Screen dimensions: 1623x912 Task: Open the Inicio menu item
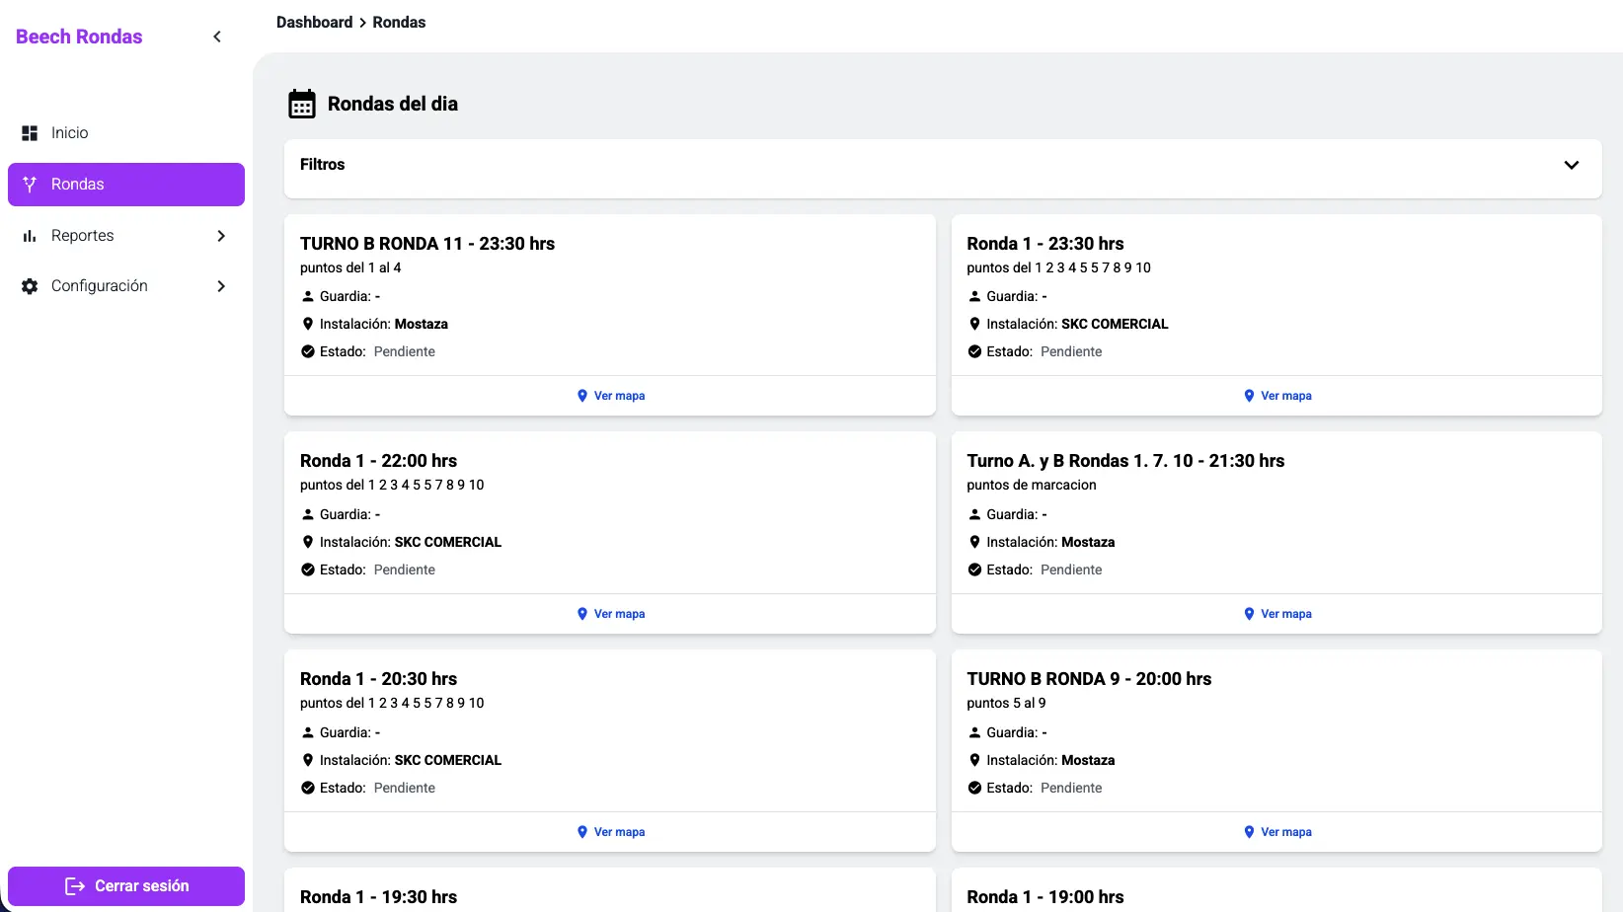pyautogui.click(x=70, y=133)
